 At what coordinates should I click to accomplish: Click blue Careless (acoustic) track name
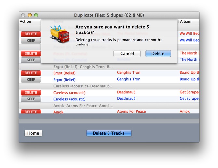click(x=70, y=99)
